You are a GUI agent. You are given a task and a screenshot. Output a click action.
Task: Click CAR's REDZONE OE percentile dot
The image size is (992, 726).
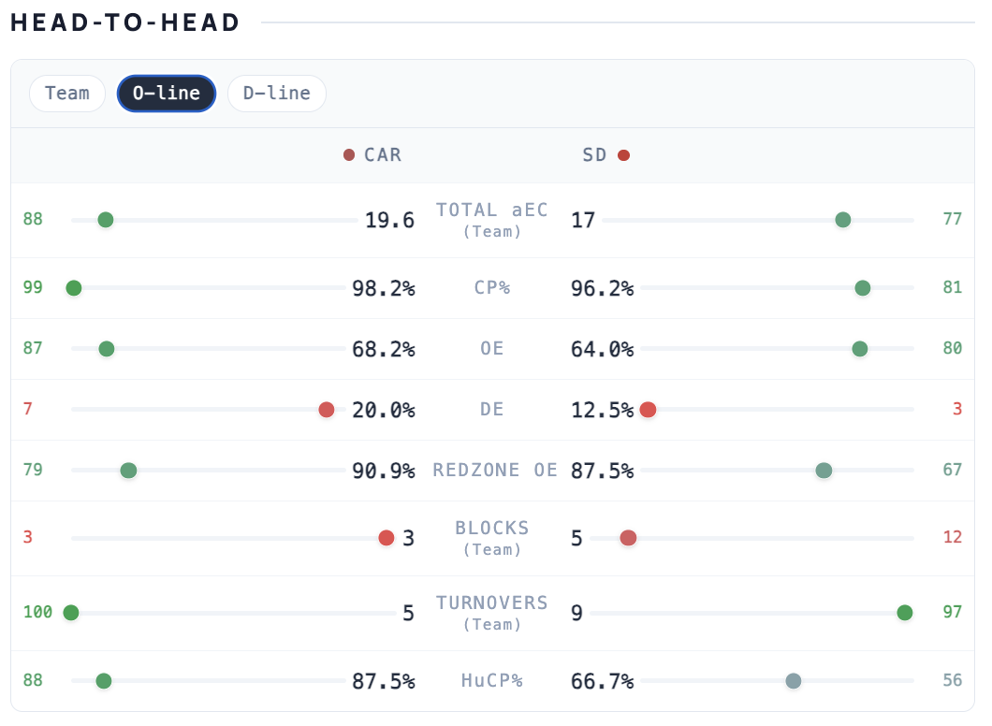[128, 471]
